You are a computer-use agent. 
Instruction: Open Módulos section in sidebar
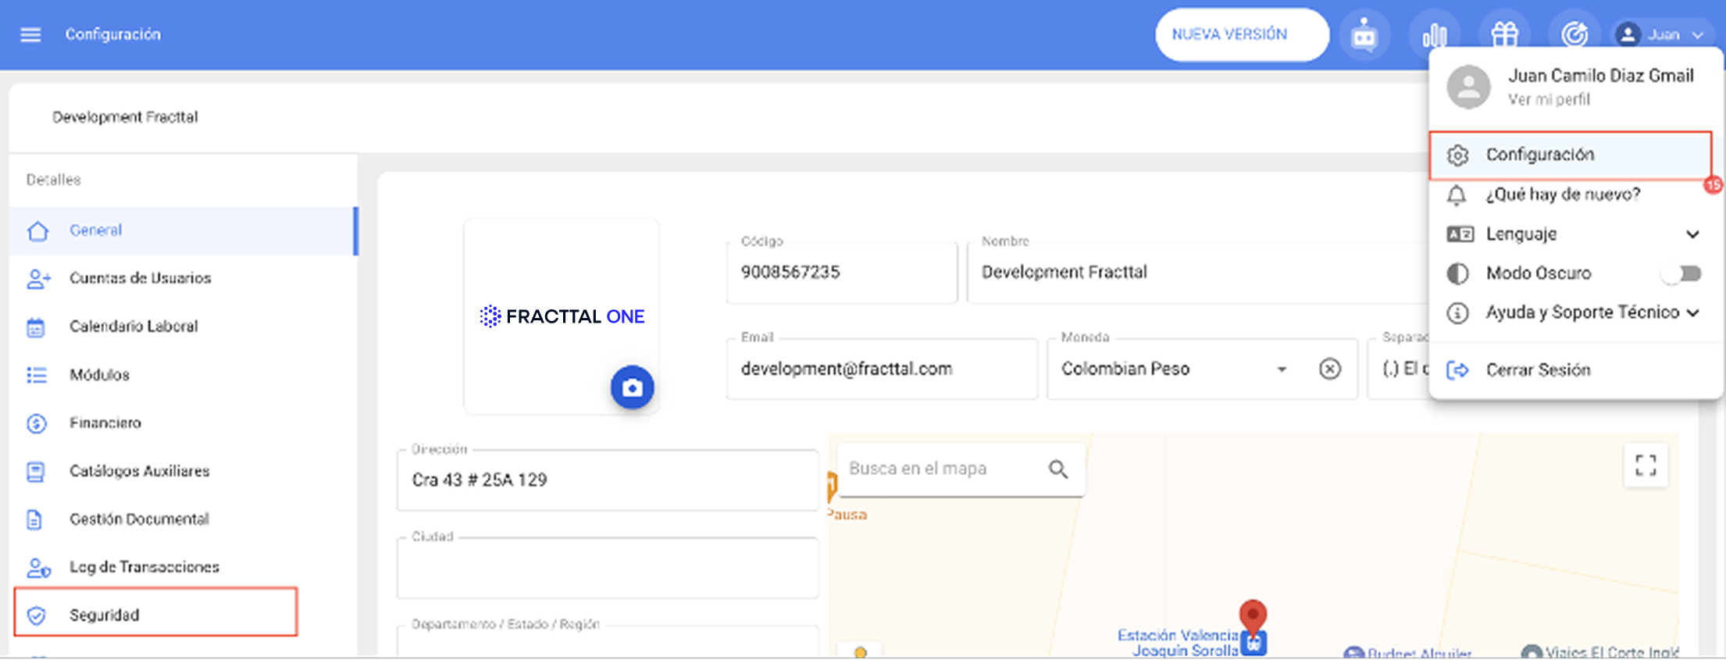click(184, 375)
